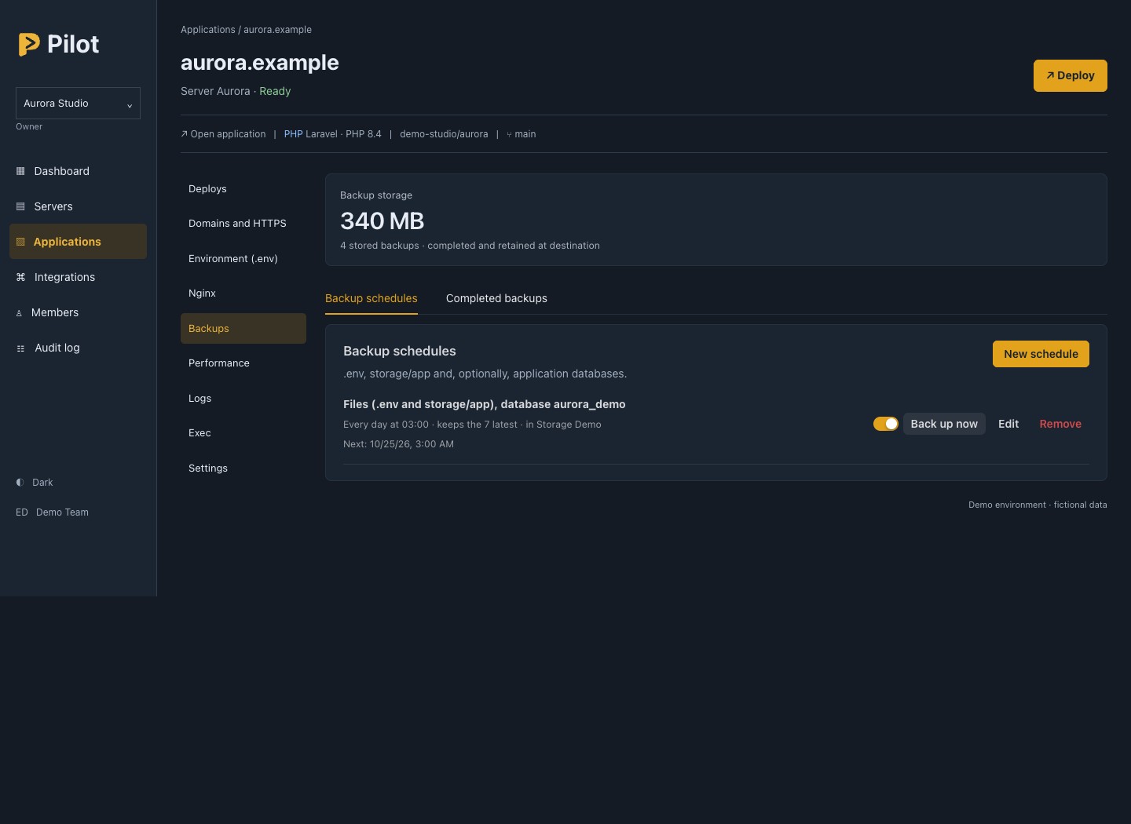The height and width of the screenshot is (824, 1131).
Task: Open the Exec section
Action: tap(243, 433)
